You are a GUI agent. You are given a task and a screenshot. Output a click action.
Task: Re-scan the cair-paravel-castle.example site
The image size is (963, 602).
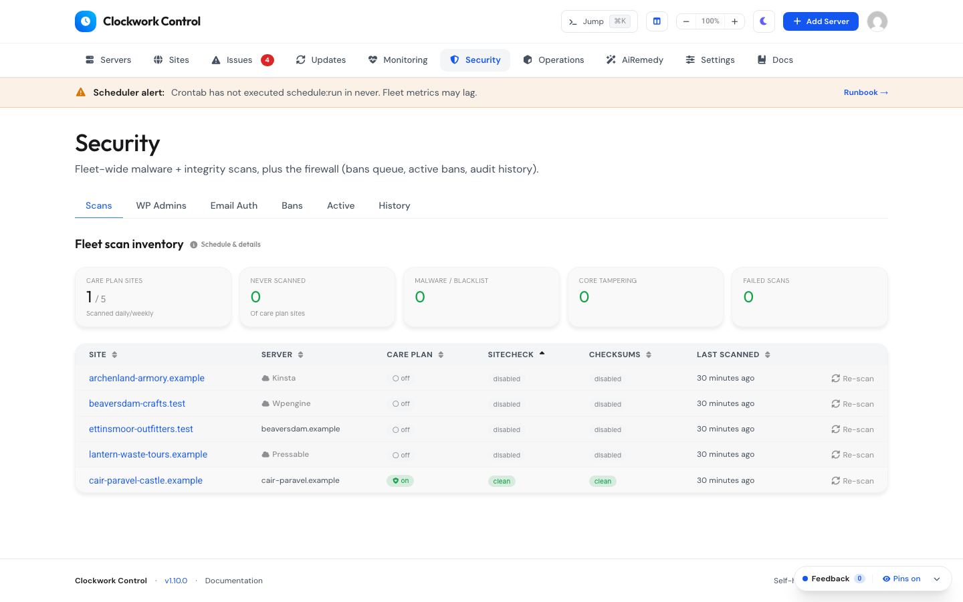pos(853,481)
